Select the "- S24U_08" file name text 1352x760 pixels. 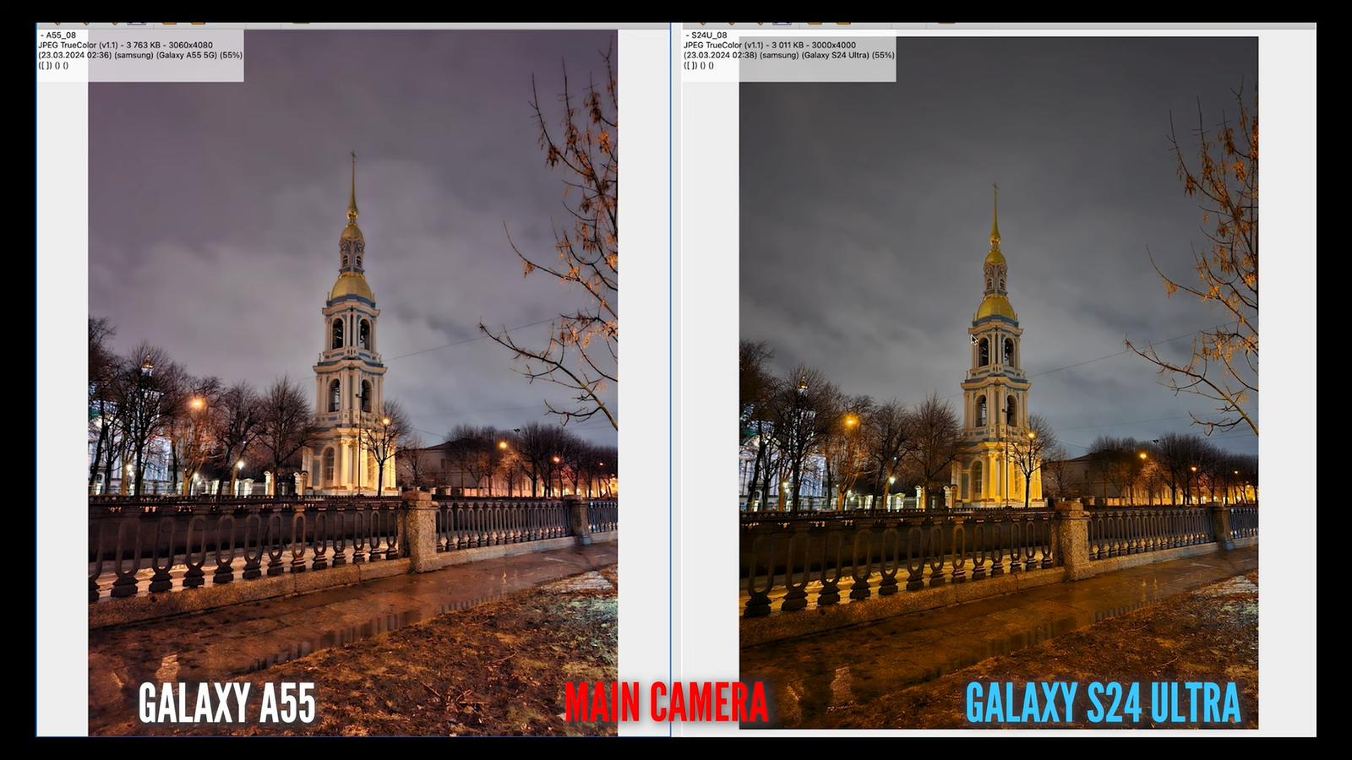pos(706,35)
